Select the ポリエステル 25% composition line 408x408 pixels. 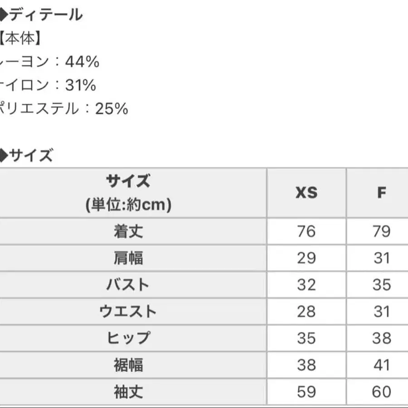[x=63, y=109]
